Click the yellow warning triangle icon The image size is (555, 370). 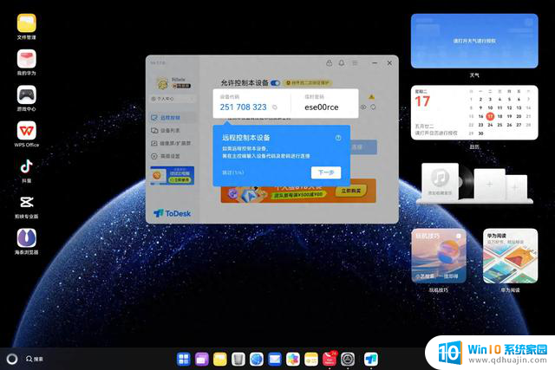click(x=371, y=96)
